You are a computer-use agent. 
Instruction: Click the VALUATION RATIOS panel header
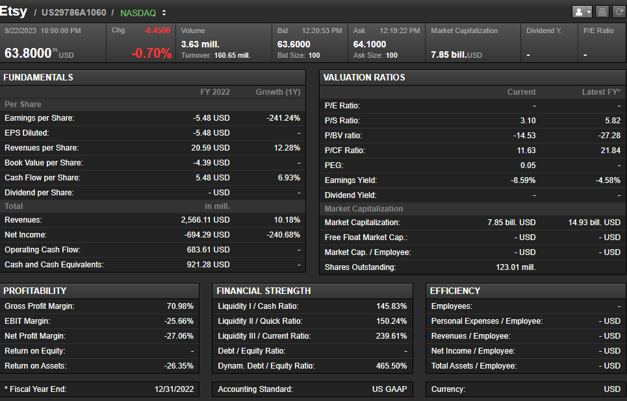pyautogui.click(x=472, y=77)
